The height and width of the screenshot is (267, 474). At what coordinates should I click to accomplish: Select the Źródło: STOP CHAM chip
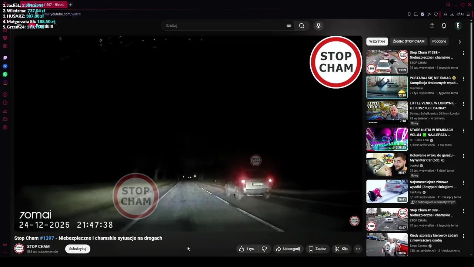(x=408, y=42)
